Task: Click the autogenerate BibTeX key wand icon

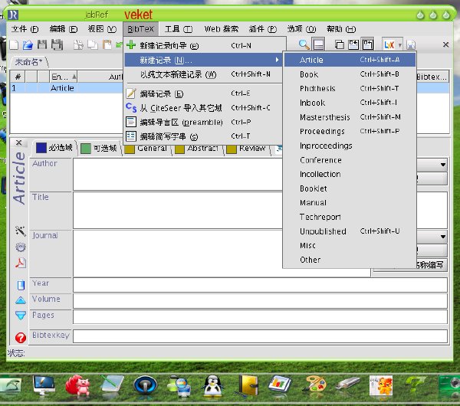Action: point(21,231)
